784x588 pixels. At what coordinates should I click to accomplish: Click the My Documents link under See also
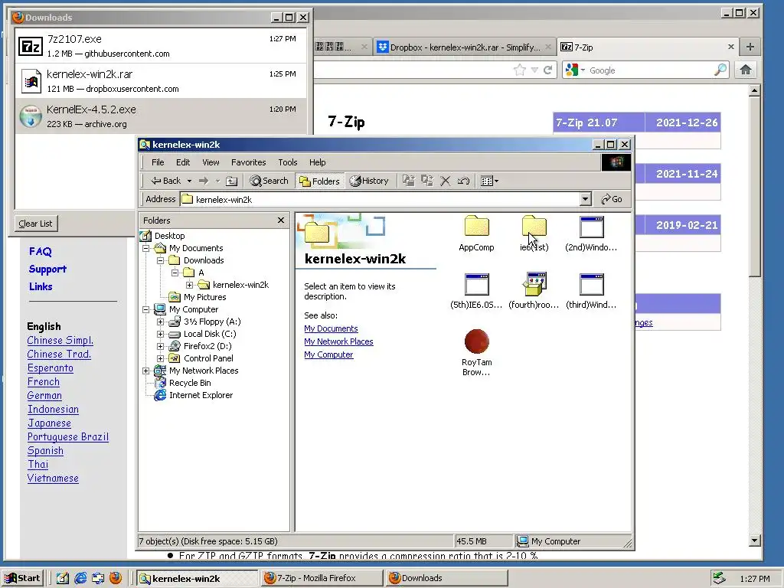coord(331,328)
